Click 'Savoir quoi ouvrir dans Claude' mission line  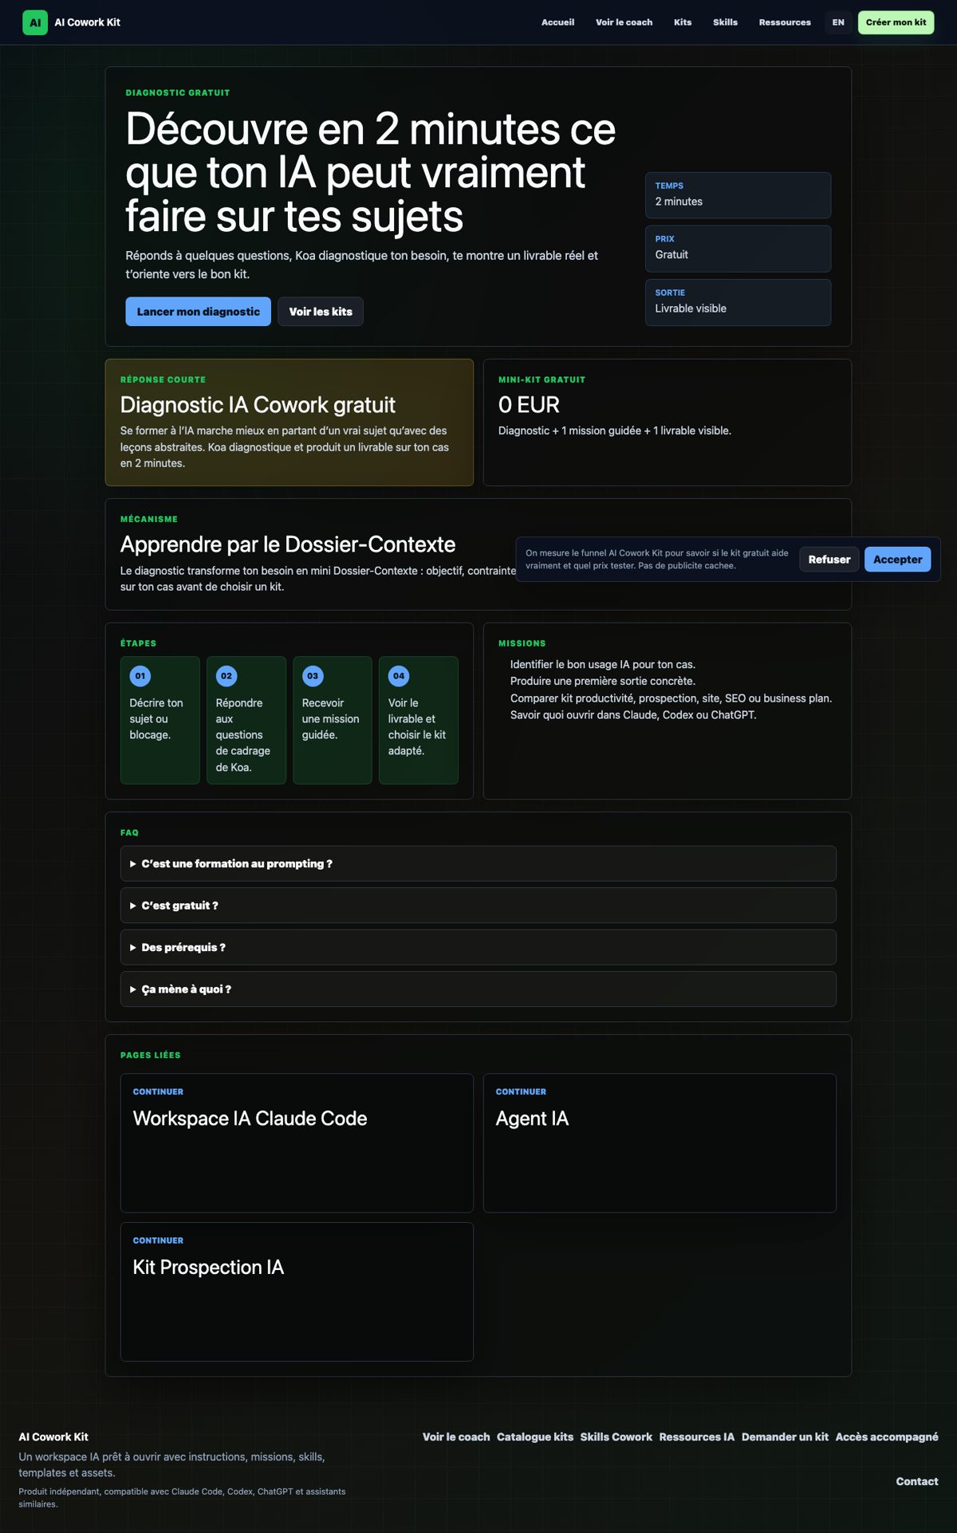coord(633,715)
